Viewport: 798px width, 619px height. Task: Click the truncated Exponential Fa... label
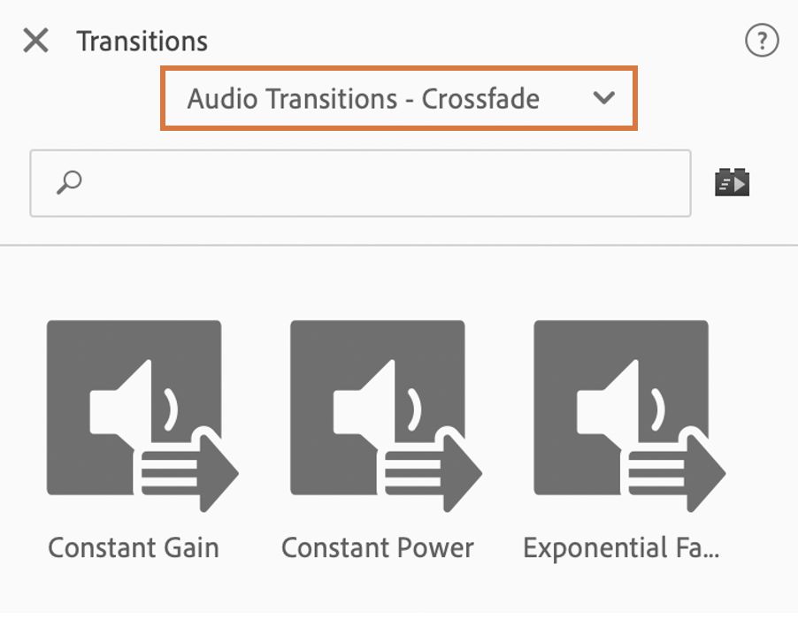(x=621, y=548)
